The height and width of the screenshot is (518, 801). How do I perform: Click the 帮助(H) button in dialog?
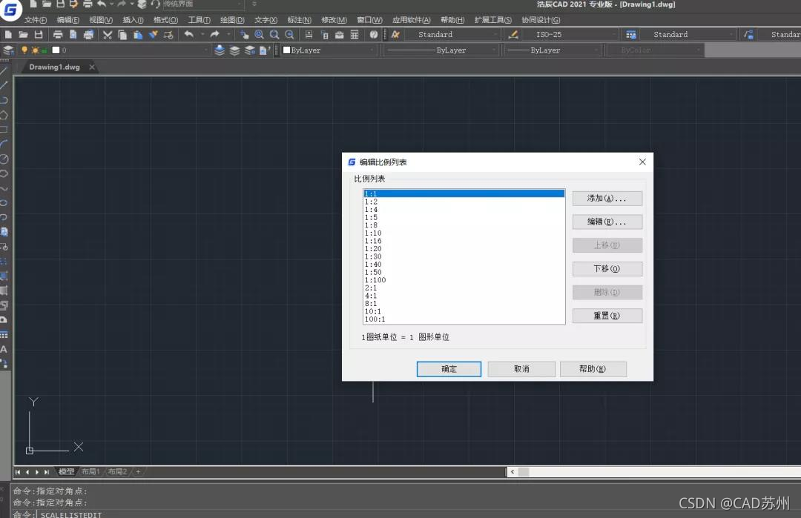point(593,369)
